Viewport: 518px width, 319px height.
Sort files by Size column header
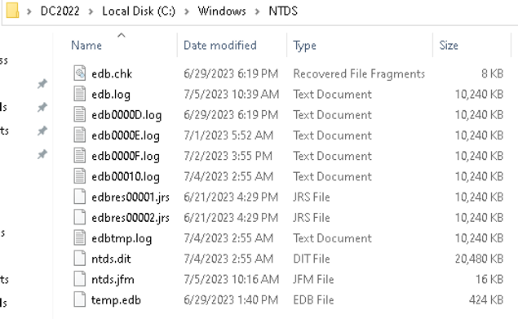[x=449, y=46]
